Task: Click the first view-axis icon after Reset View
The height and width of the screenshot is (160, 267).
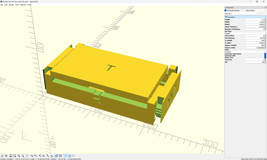Action: coord(32,156)
